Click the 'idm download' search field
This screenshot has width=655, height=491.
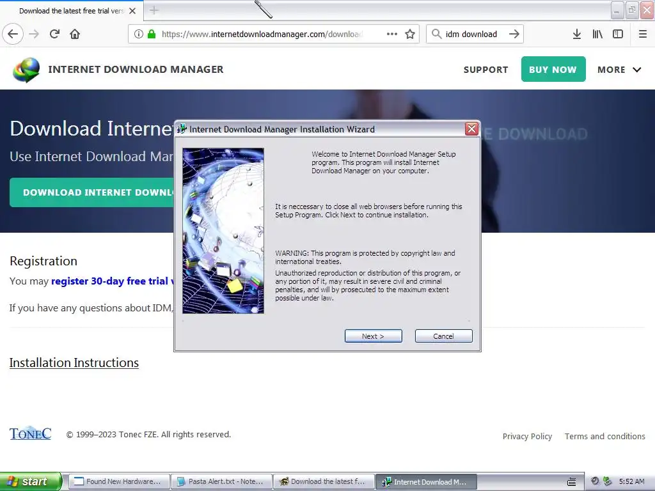(475, 34)
